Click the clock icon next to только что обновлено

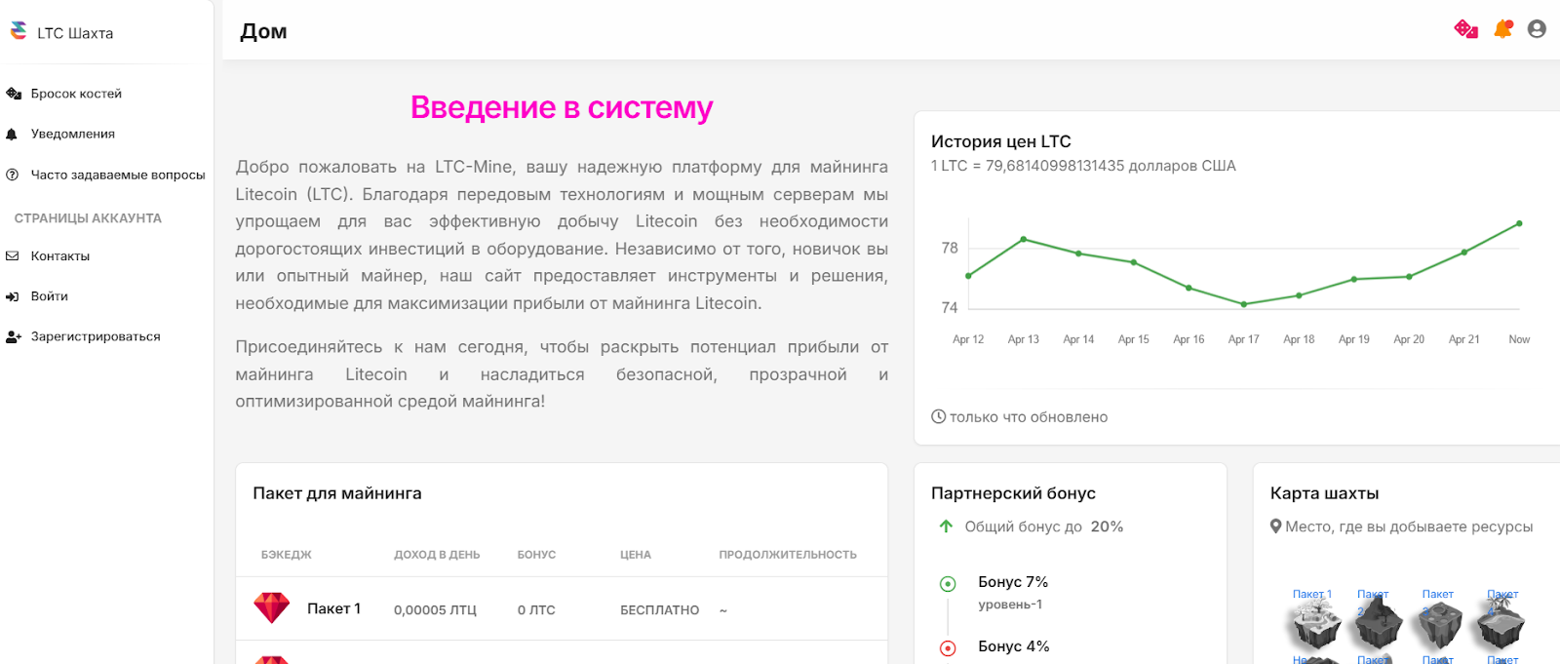click(x=938, y=416)
